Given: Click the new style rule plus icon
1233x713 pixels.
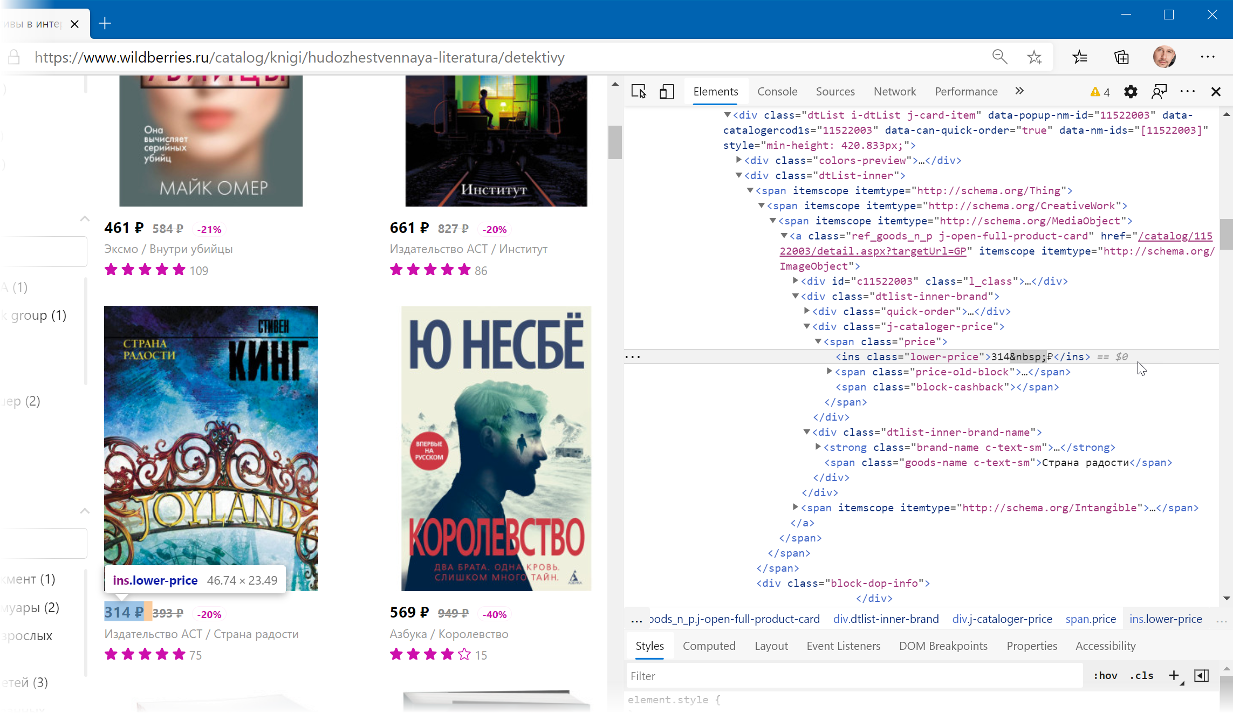Looking at the screenshot, I should tap(1174, 675).
